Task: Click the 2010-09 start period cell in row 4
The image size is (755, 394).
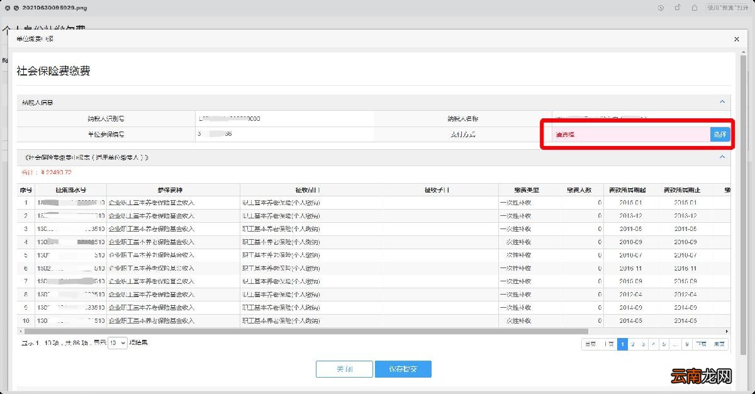Action: click(x=630, y=242)
